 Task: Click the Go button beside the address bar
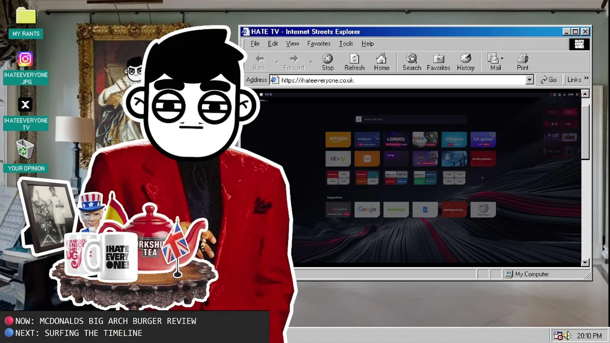549,80
